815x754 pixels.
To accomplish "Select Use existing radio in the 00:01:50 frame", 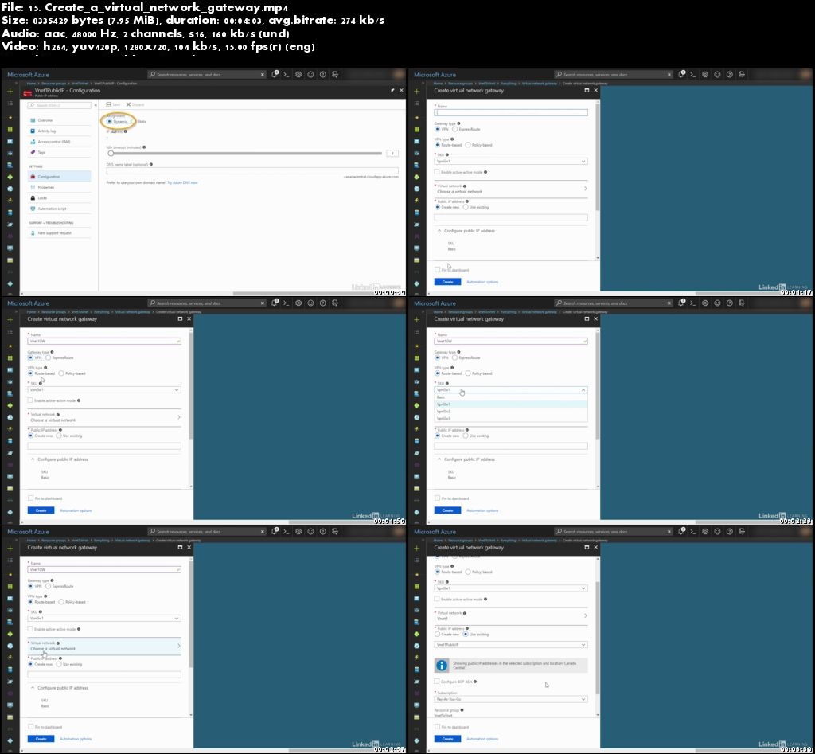I will pyautogui.click(x=59, y=436).
